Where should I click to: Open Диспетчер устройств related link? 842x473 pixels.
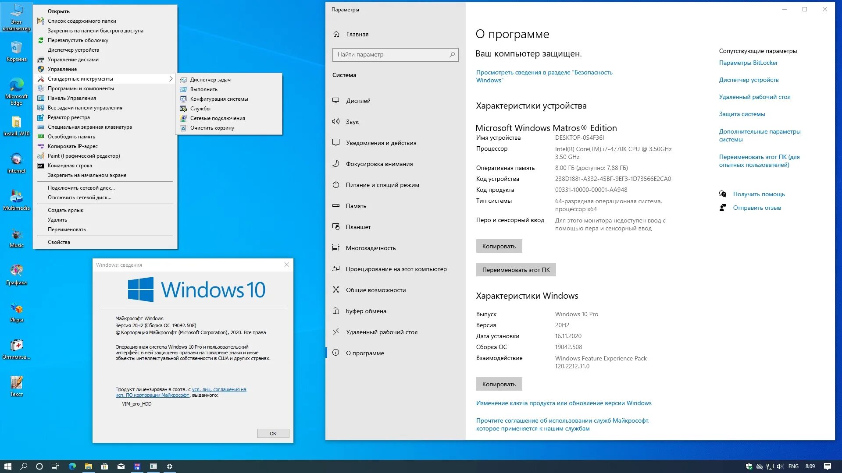tap(749, 80)
